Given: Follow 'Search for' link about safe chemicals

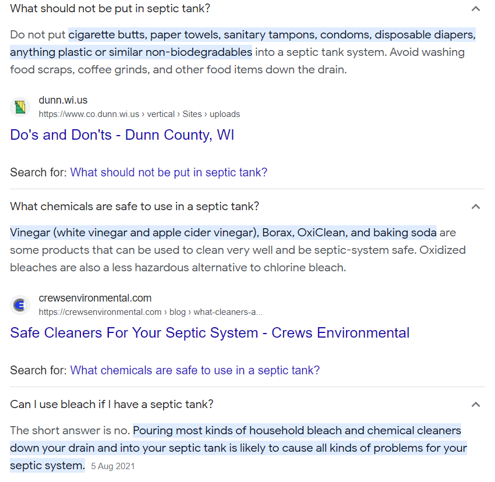Looking at the screenshot, I should 195,370.
